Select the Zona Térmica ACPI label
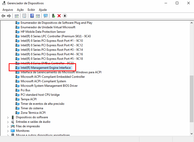This screenshot has height=142, width=194. pyautogui.click(x=33, y=113)
